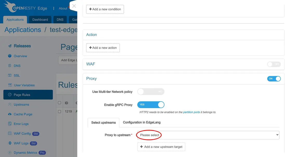Click the Upstreams arrow icon
285x157 pixels.
10,104
